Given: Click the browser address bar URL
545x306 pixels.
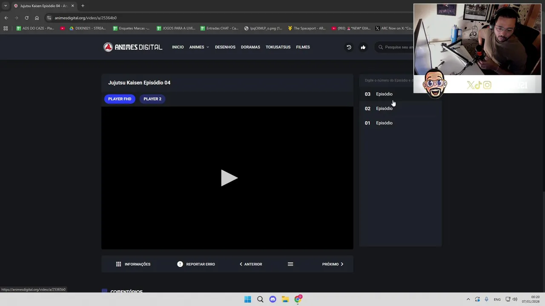Looking at the screenshot, I should pyautogui.click(x=86, y=18).
